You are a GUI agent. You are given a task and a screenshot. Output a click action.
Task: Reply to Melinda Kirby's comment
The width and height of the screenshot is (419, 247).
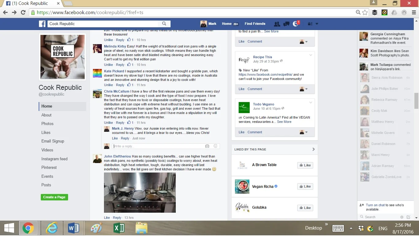pos(120,65)
